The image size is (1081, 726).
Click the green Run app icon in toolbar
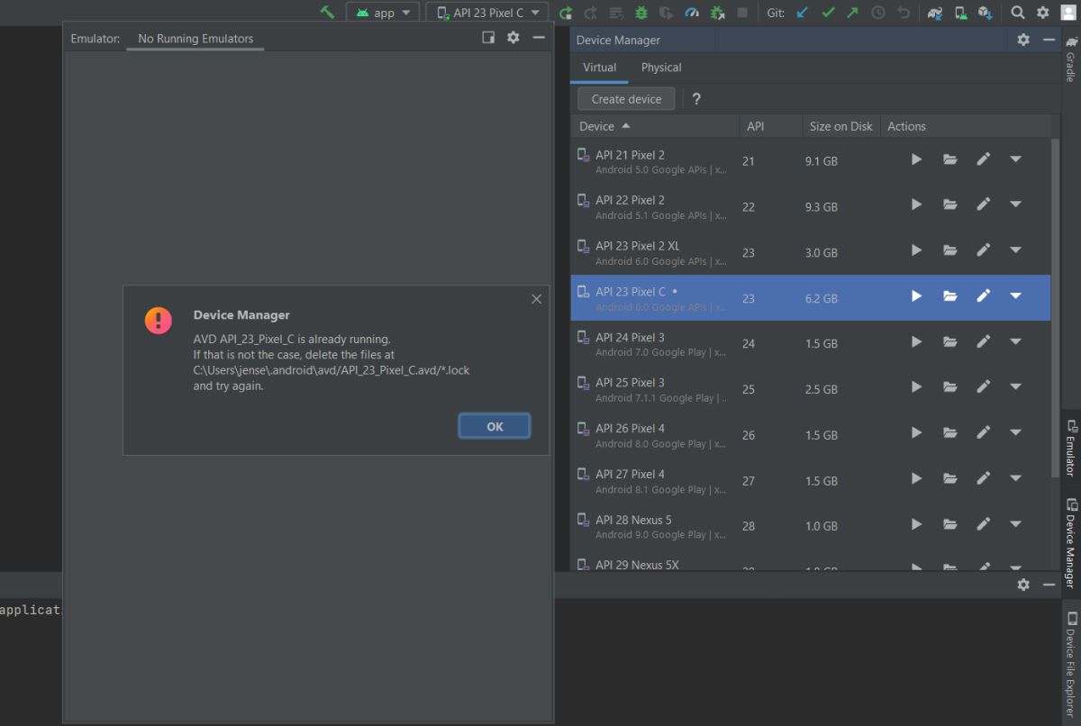click(x=566, y=13)
